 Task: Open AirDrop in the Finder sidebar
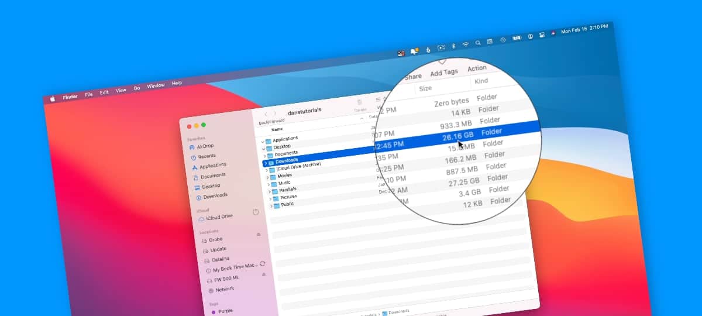[x=204, y=146]
